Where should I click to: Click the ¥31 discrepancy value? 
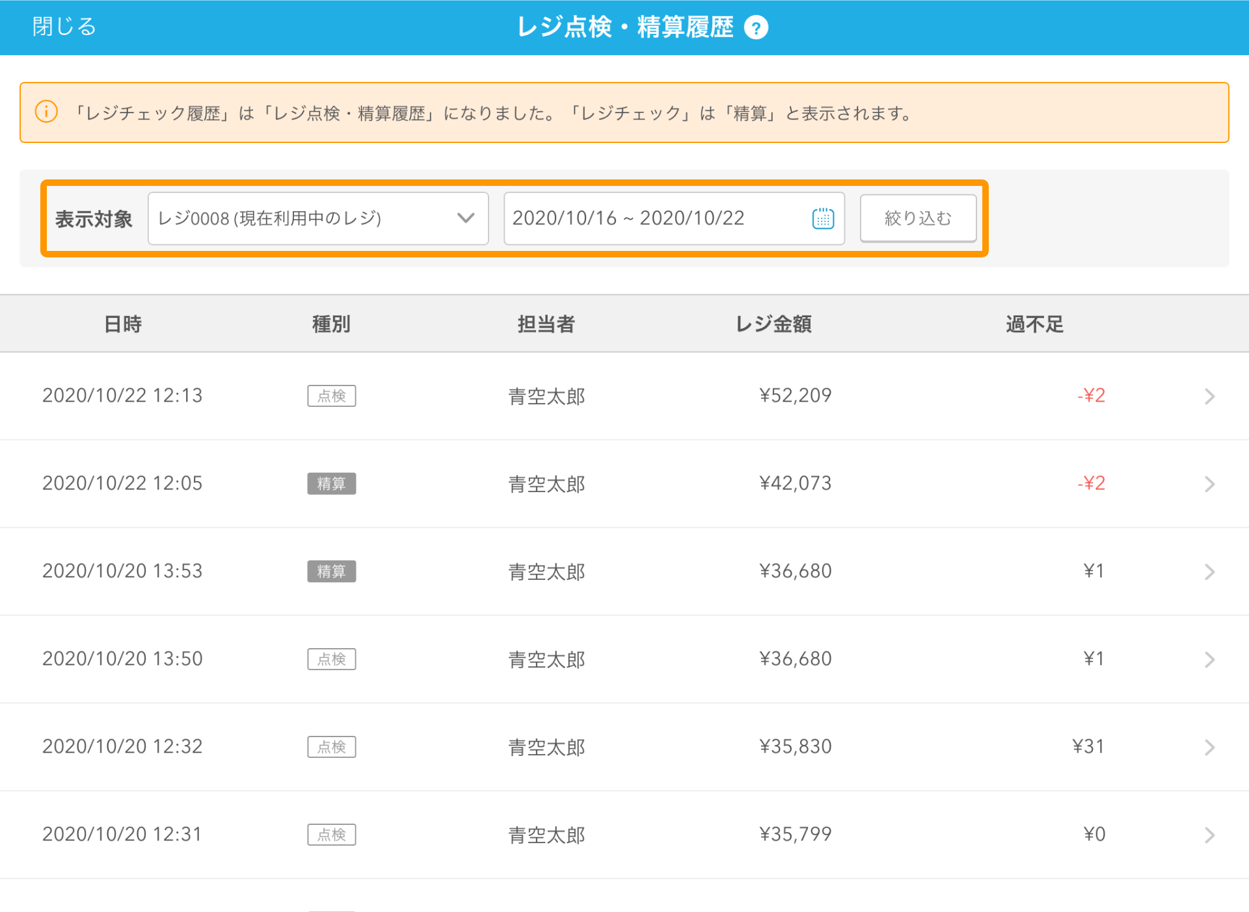1088,746
